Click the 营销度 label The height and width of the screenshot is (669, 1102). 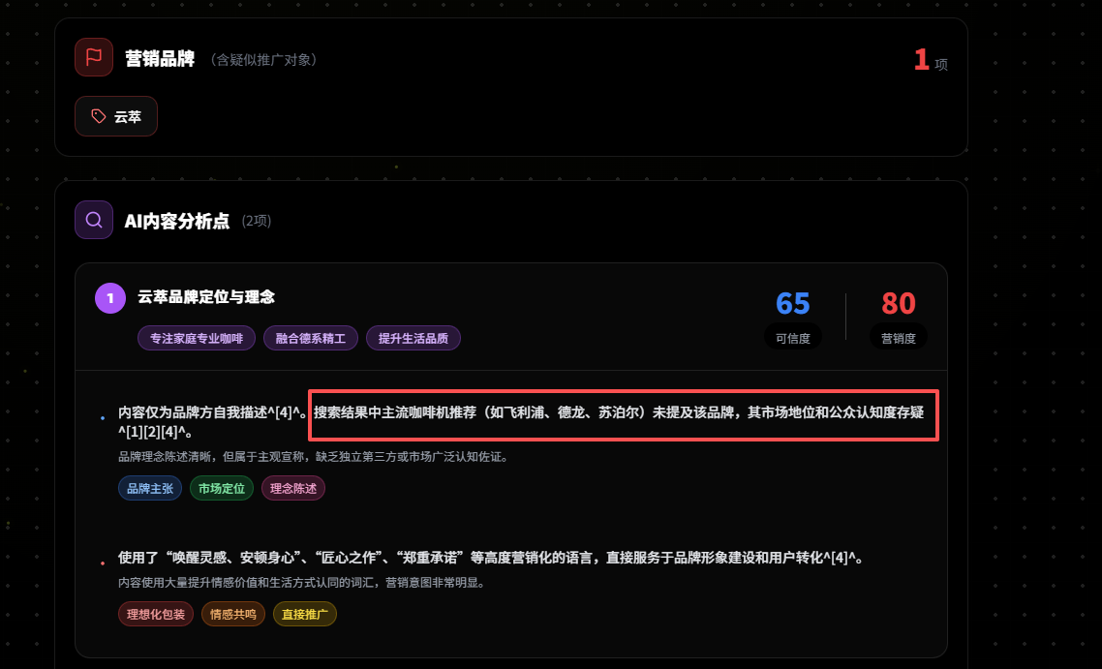(x=899, y=338)
